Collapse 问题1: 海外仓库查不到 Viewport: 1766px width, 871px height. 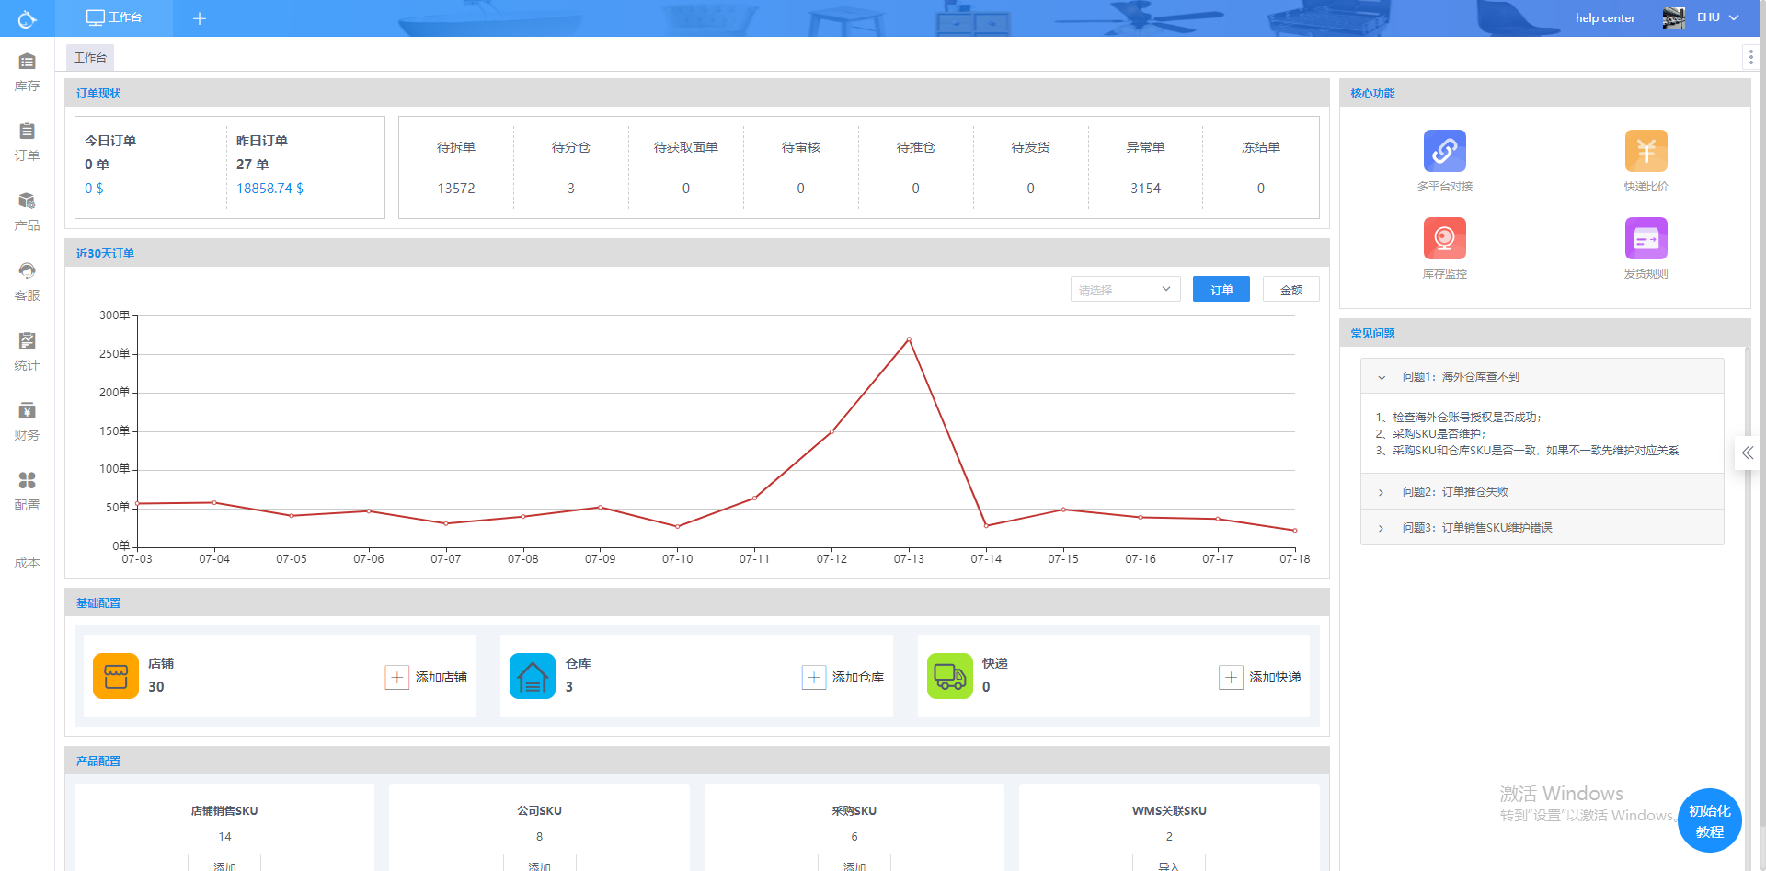pos(1542,376)
